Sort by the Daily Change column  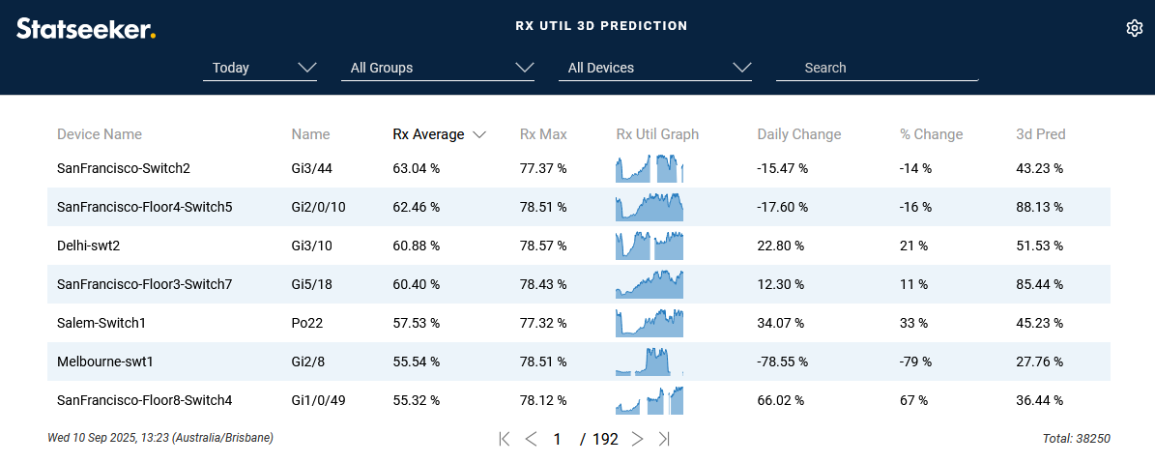[798, 134]
